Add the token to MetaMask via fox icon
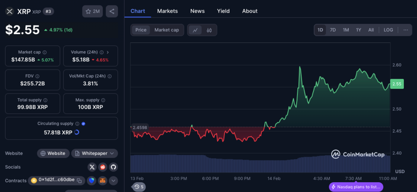This screenshot has width=417, height=192. click(103, 181)
